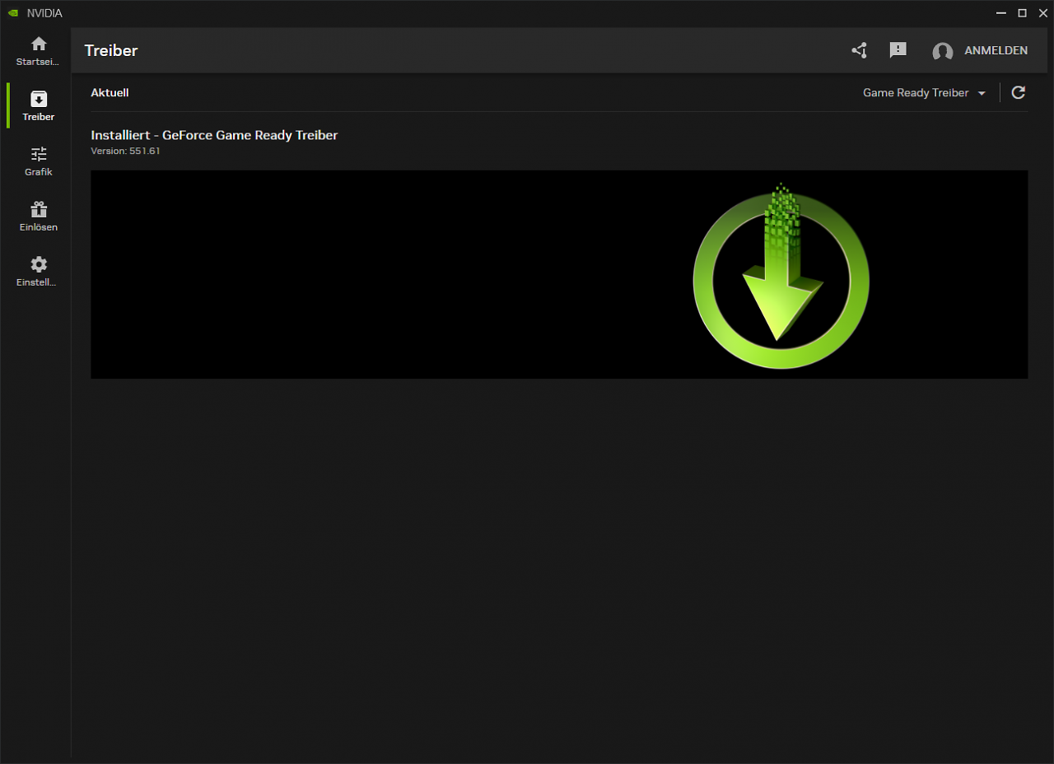This screenshot has height=764, width=1054.
Task: Click the Aktuell heading
Action: 110,93
